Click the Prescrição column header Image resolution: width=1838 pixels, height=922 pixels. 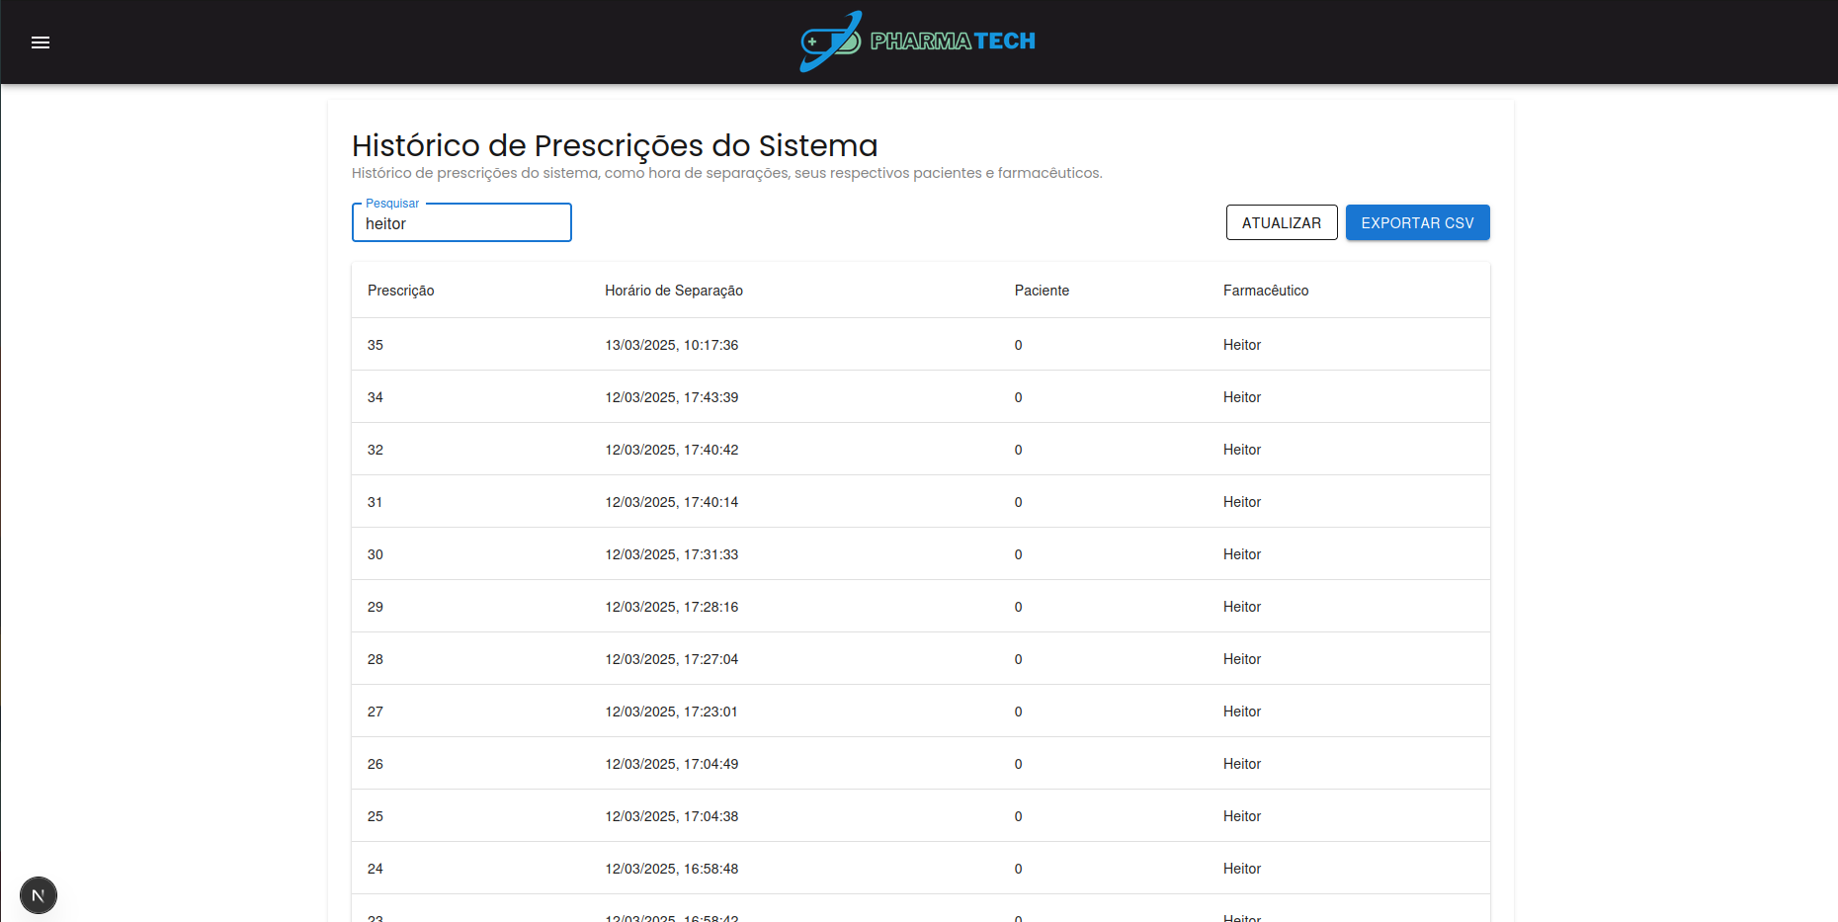[401, 291]
